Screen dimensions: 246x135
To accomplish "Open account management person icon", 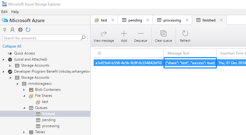I will (12, 30).
